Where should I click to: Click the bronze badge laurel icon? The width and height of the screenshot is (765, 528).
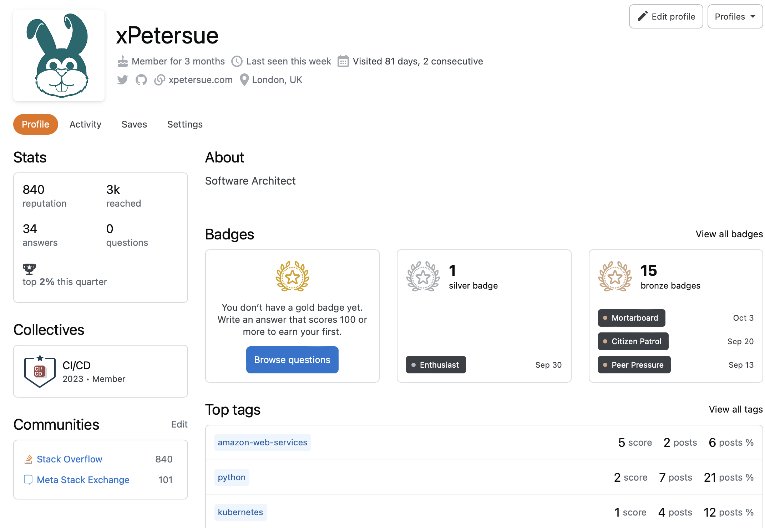click(x=614, y=276)
